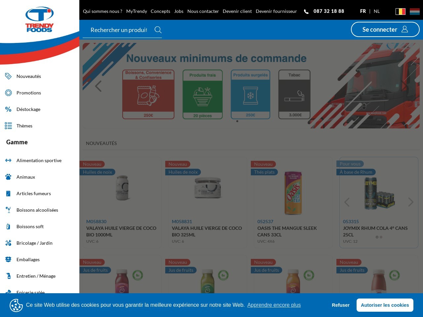Open the Concepts menu item
The image size is (423, 317).
(160, 11)
